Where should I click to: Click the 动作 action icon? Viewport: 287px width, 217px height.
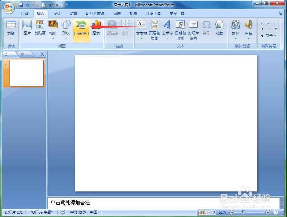[125, 25]
